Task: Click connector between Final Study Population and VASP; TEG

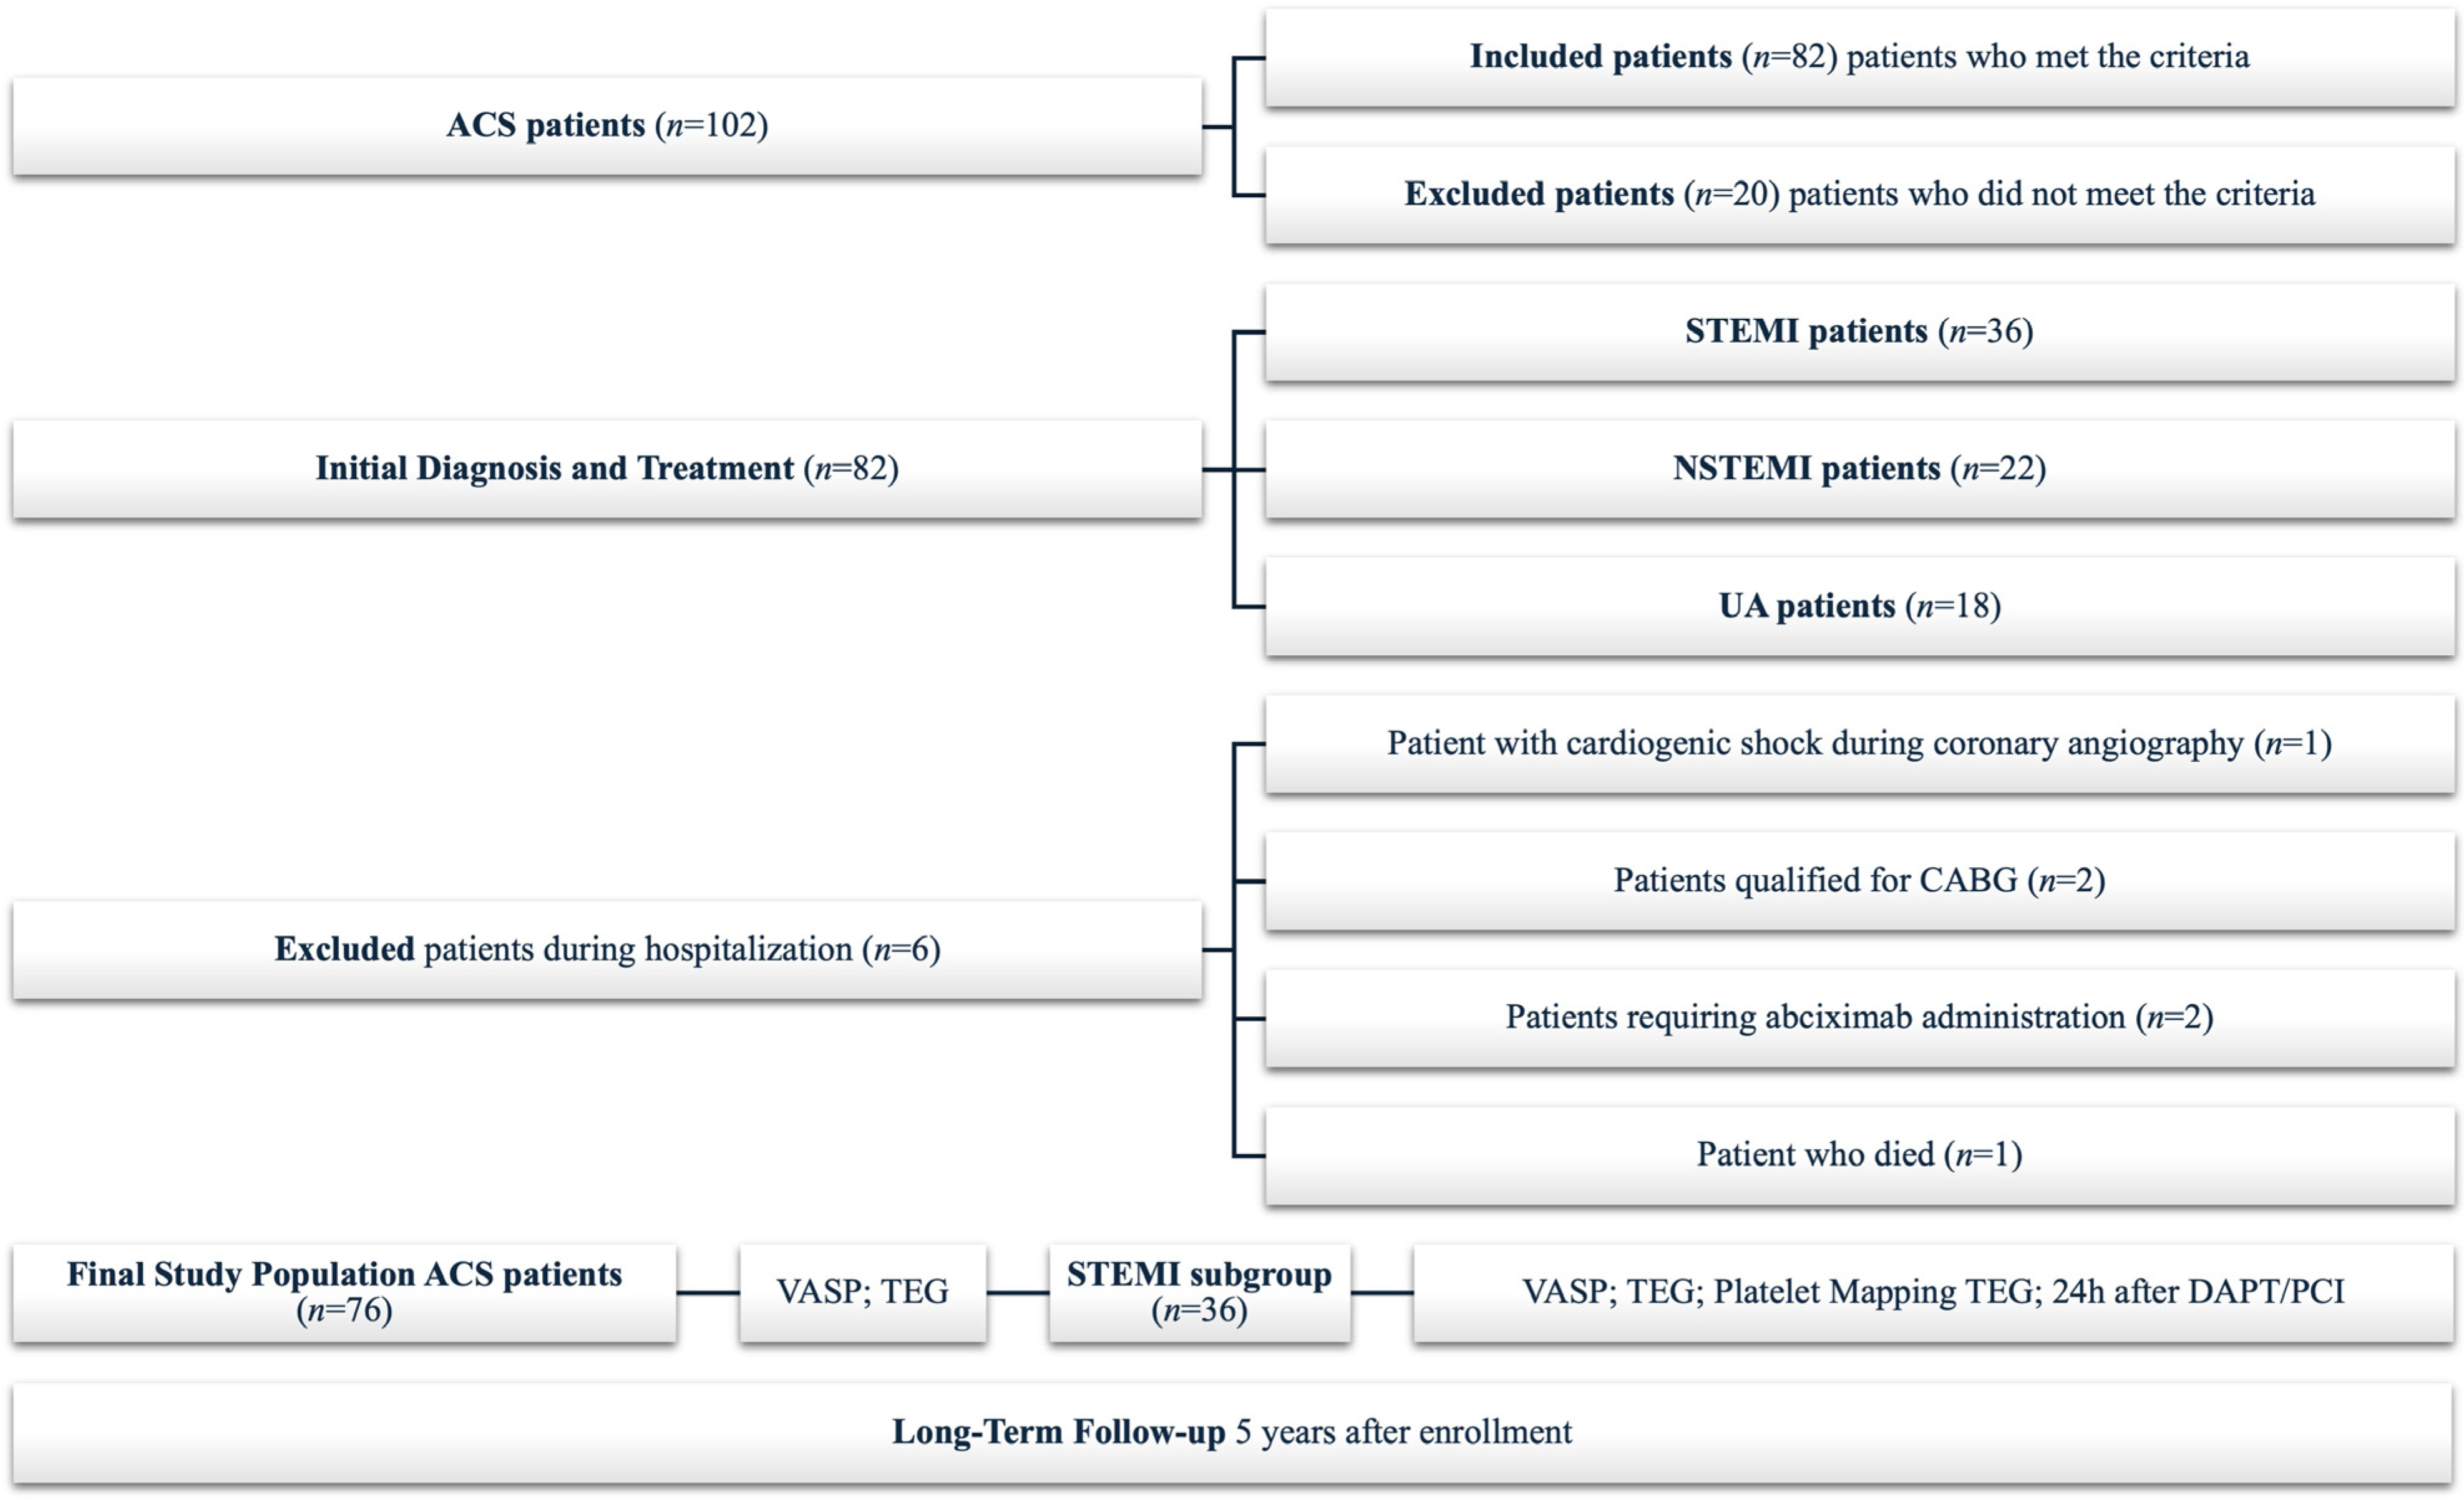Action: point(708,1293)
